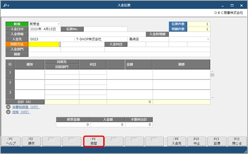Open the dropdown right of 高崎店
This screenshot has width=248, height=154.
point(208,39)
